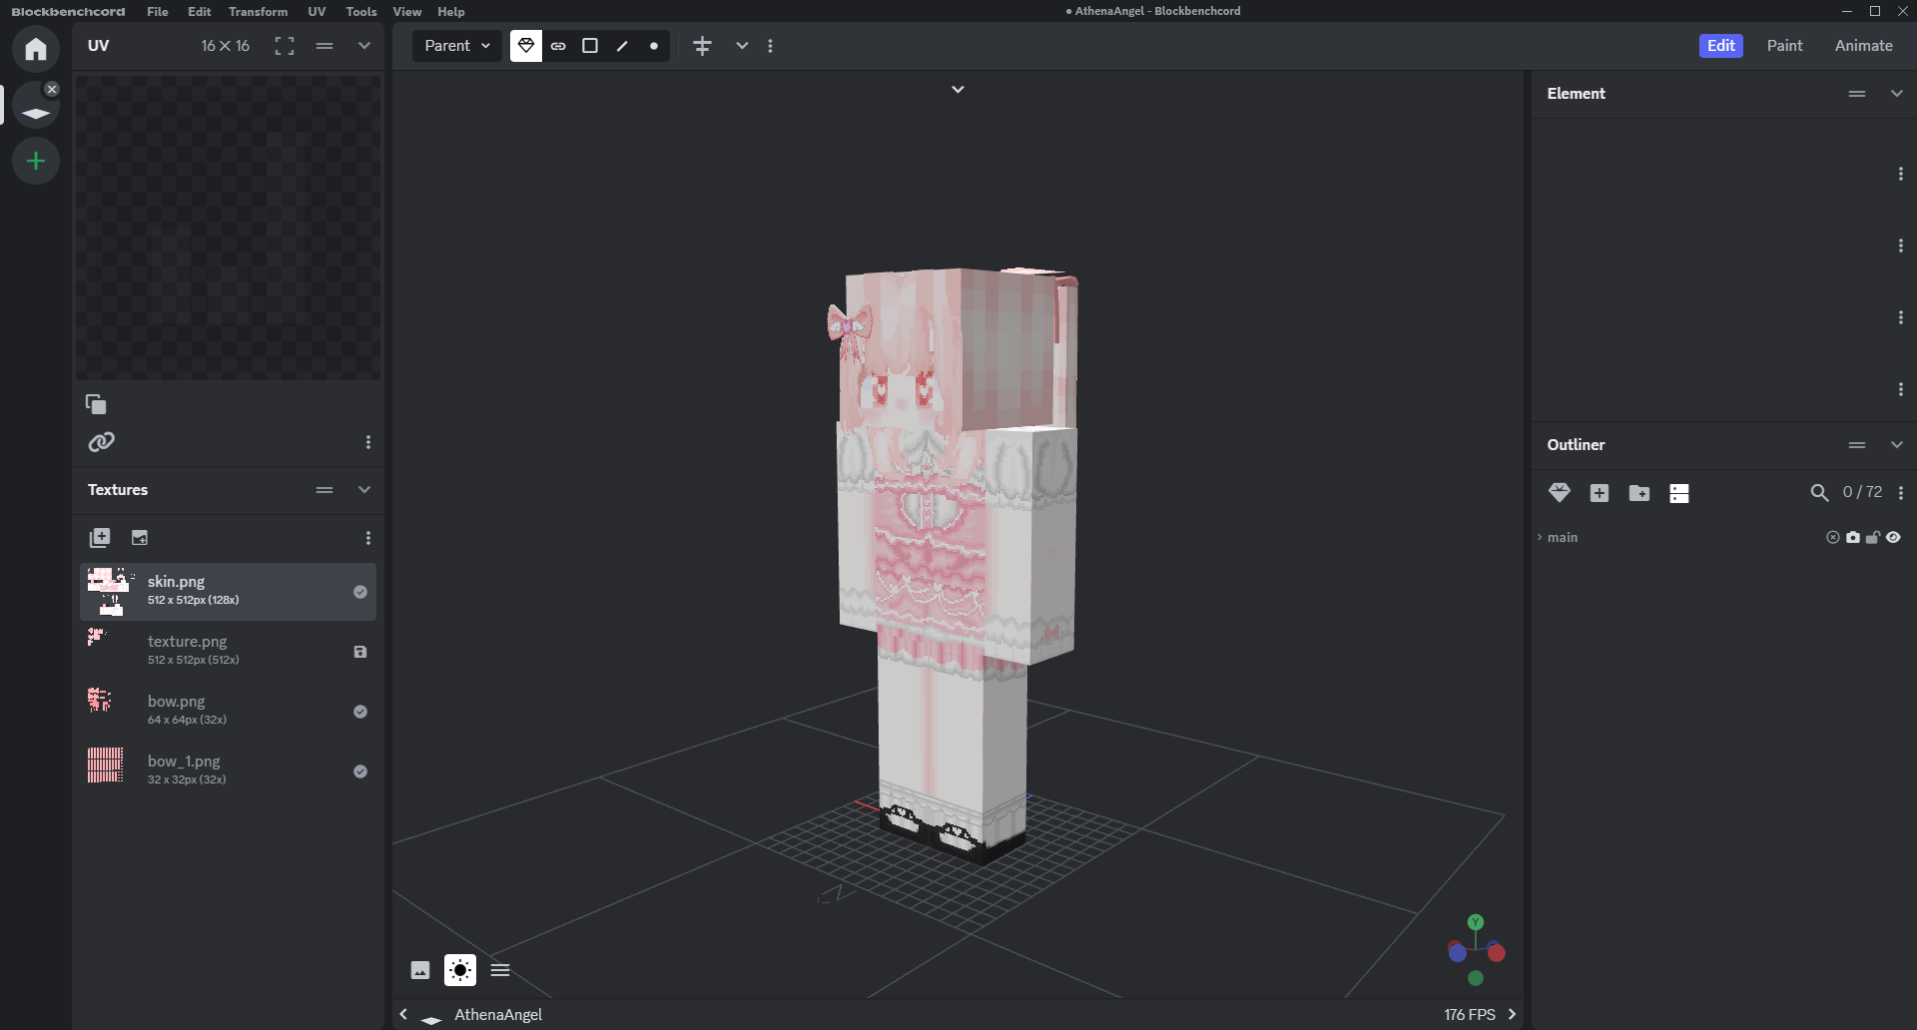Screen dimensions: 1917x1030
Task: Toggle the lock icon on main group
Action: click(1873, 538)
